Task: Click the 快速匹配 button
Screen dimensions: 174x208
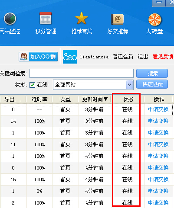Action: [152, 84]
